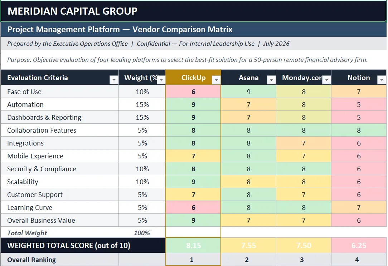Select the Learning Curve cell

[x=60, y=207]
